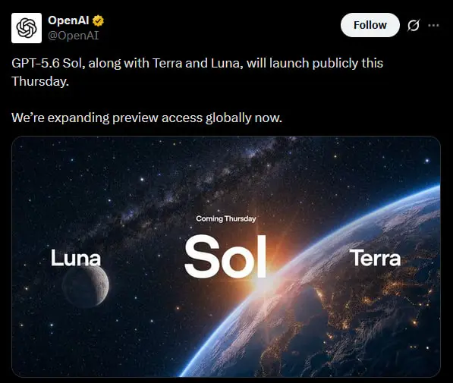The image size is (453, 383).
Task: Click the Terra label in the image
Action: click(x=375, y=258)
